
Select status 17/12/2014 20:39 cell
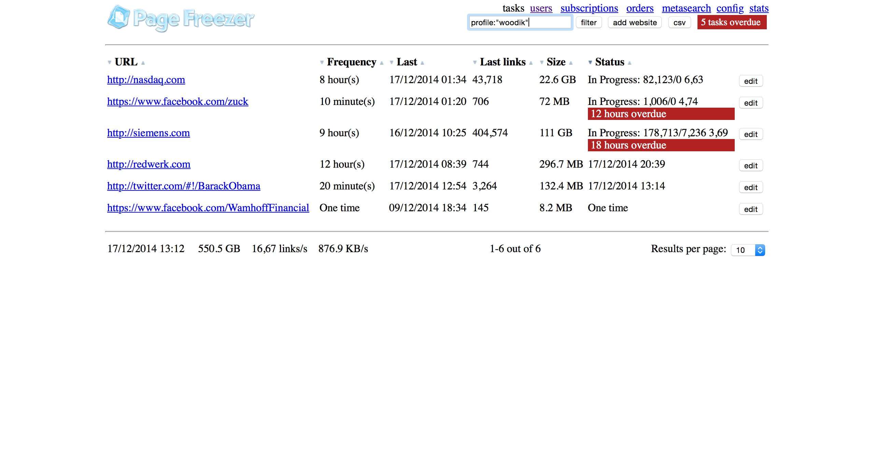tap(626, 164)
